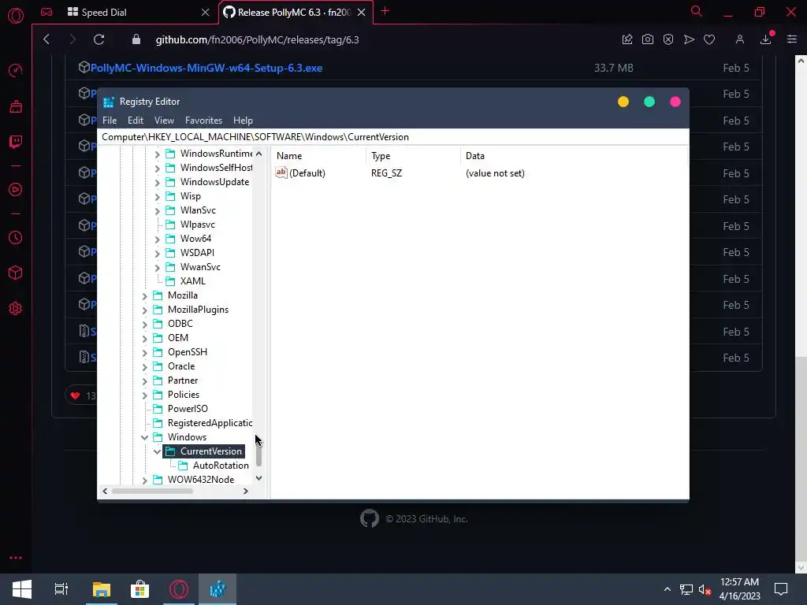Click the tree scrollbar up arrow
The height and width of the screenshot is (605, 807).
[258, 154]
